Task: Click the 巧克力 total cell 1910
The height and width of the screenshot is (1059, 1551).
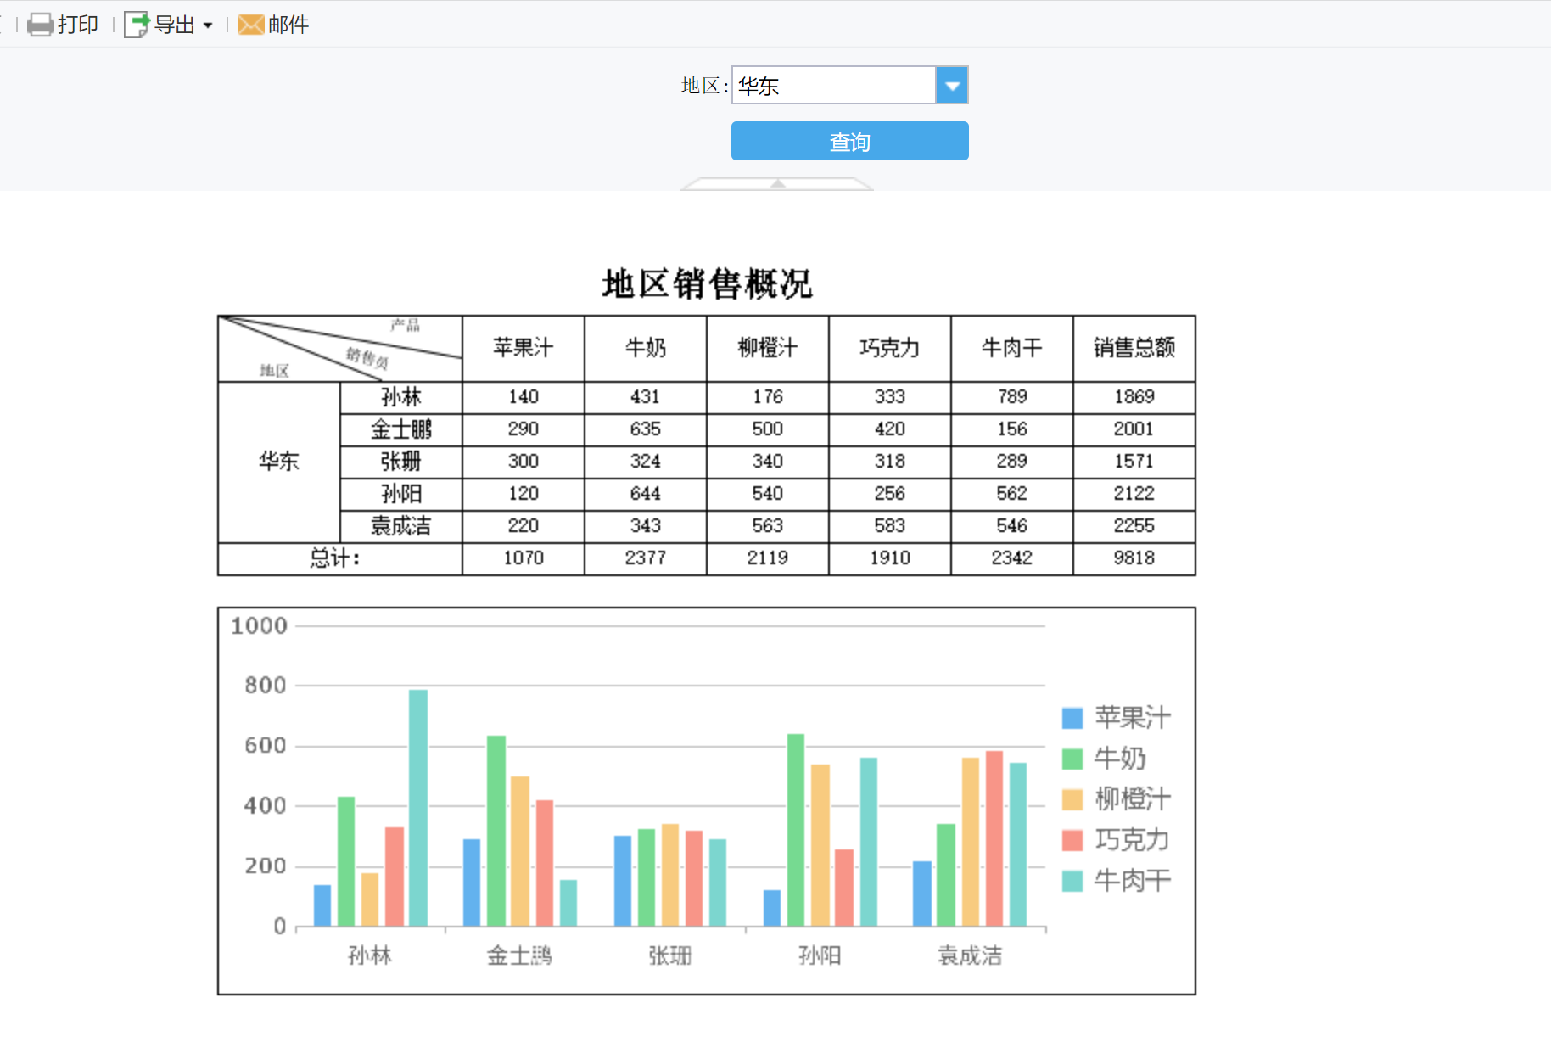Action: [890, 559]
